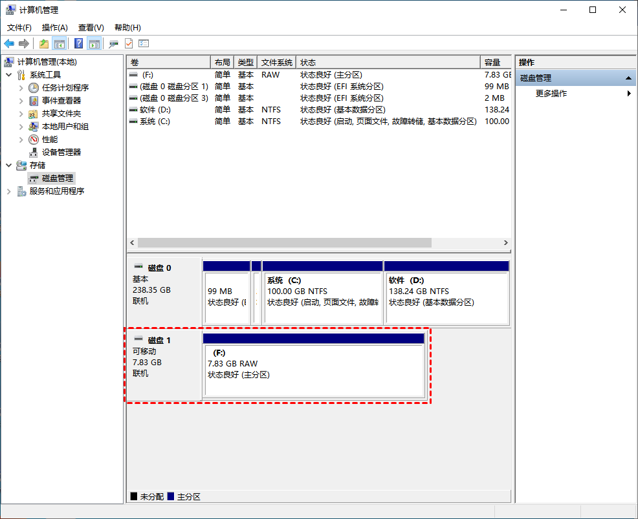Collapse the 存储 tree node

[9, 165]
